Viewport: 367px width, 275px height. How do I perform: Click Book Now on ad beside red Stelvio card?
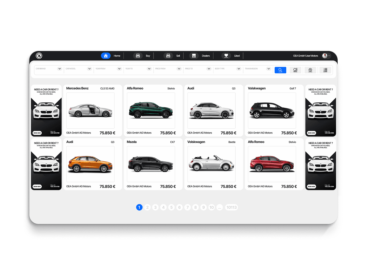(x=311, y=186)
